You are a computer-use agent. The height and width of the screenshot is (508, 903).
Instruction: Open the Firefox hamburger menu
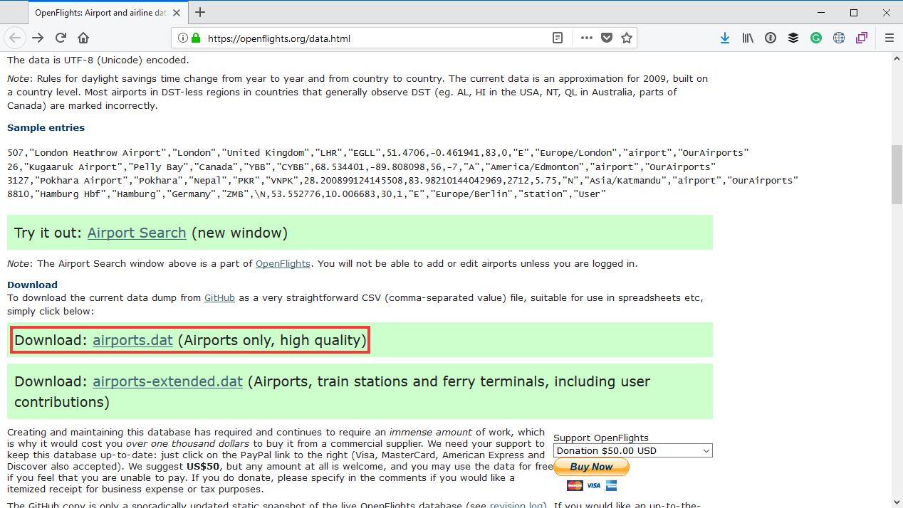[x=889, y=38]
